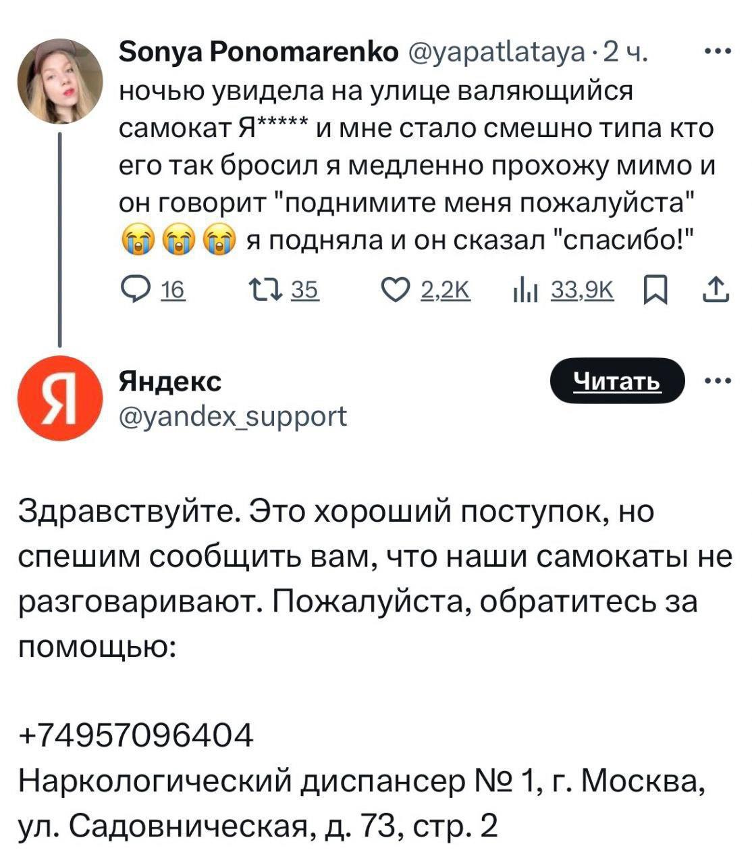Open more options on Sonya's tweet
Viewport: 752px width, 865px height.
tap(718, 52)
